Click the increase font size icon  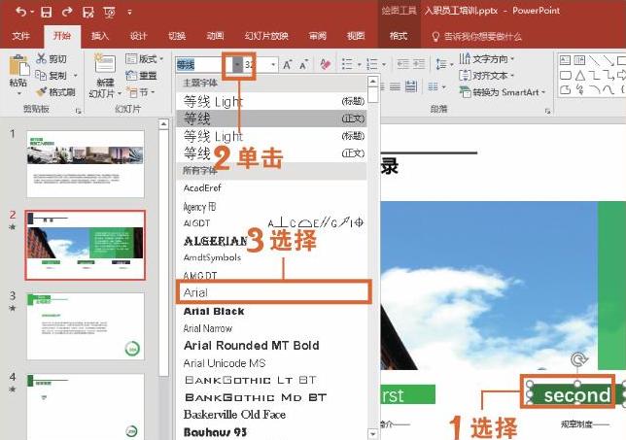point(287,65)
